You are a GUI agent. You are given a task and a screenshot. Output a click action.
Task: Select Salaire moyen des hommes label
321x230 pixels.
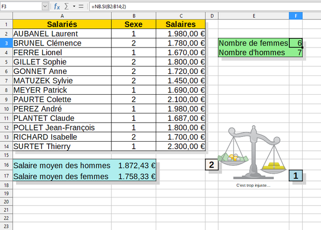pos(62,165)
